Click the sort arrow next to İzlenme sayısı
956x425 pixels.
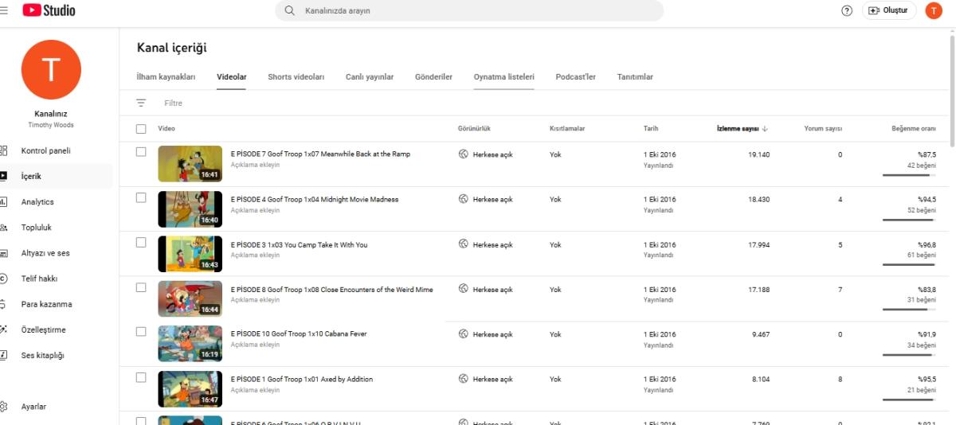(x=766, y=129)
